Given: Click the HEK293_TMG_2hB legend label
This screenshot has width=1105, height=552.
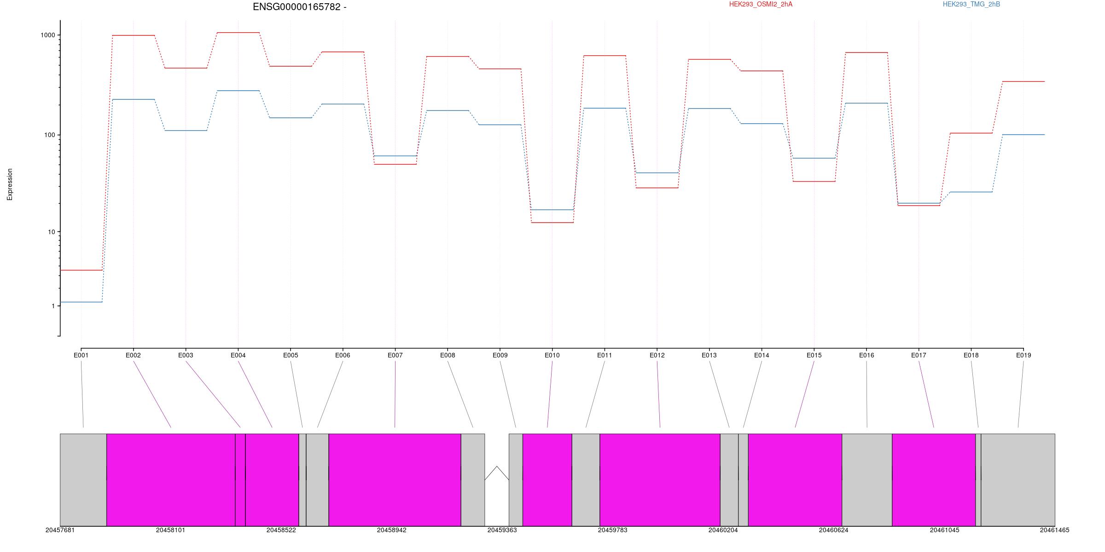Looking at the screenshot, I should 971,5.
